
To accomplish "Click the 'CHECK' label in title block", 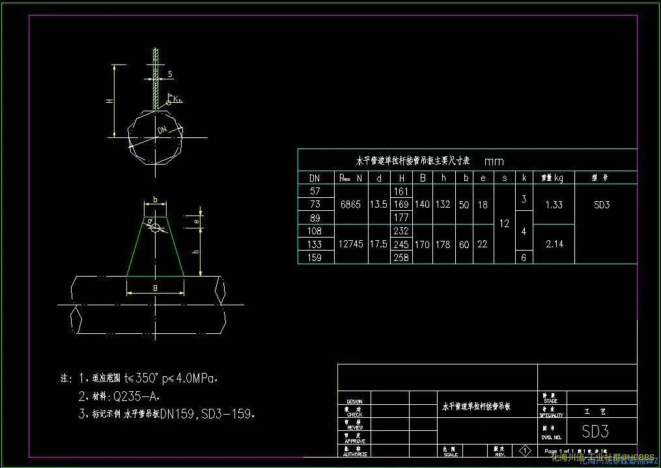I will 354,415.
